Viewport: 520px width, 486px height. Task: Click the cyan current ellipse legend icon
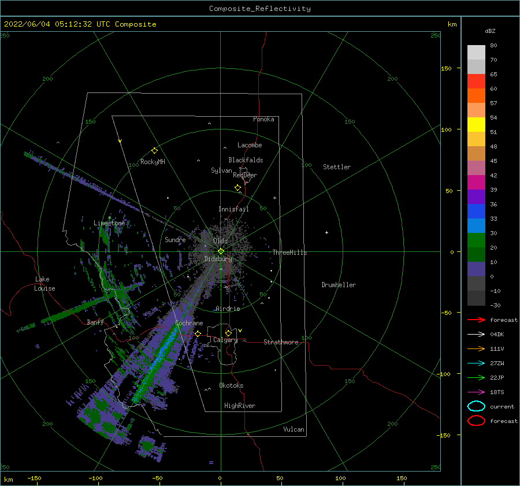476,406
